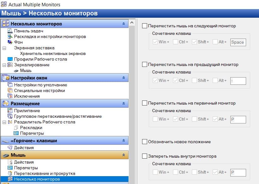This screenshot has height=184, width=259.
Task: Open Панель задач settings page
Action: click(29, 31)
